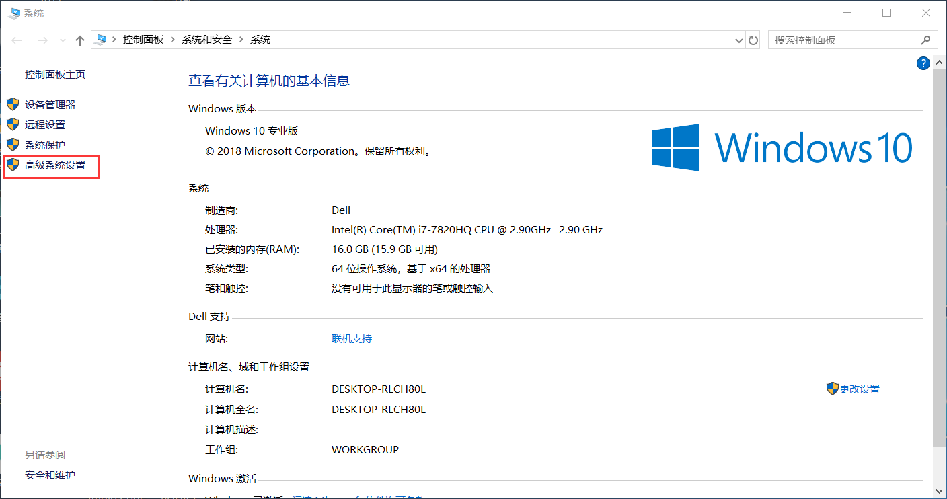Expand the chevron after 控制面板 breadcrumb
This screenshot has height=499, width=947.
(173, 40)
